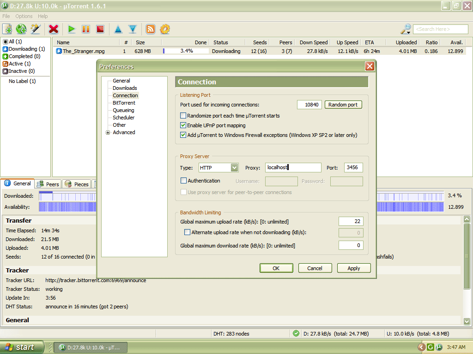Click the orange Pause torrent icon
The width and height of the screenshot is (473, 354).
tap(86, 29)
